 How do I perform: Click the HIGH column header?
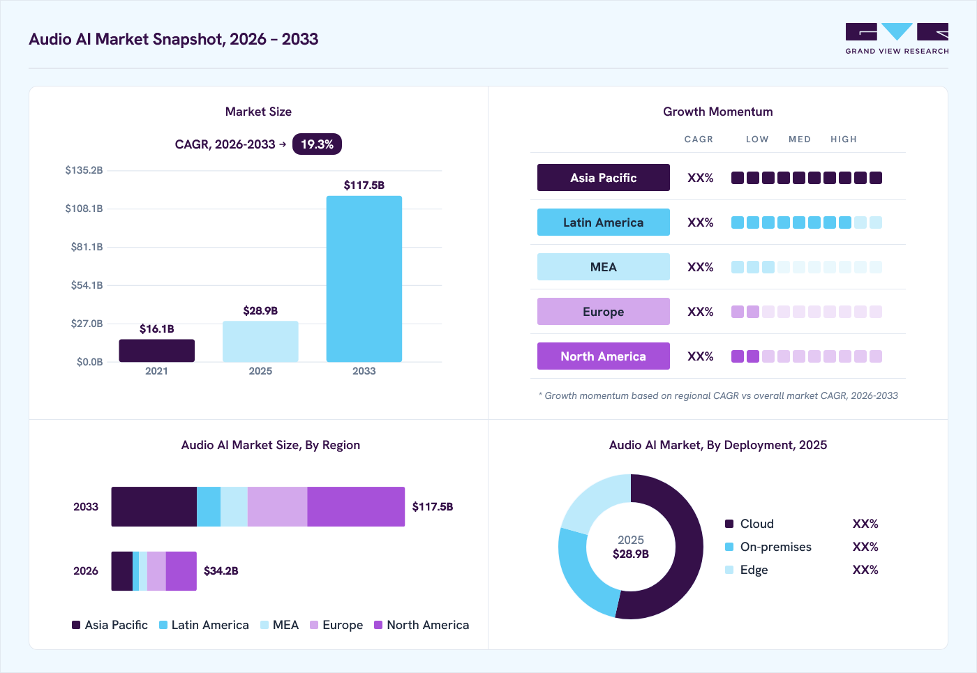[844, 139]
